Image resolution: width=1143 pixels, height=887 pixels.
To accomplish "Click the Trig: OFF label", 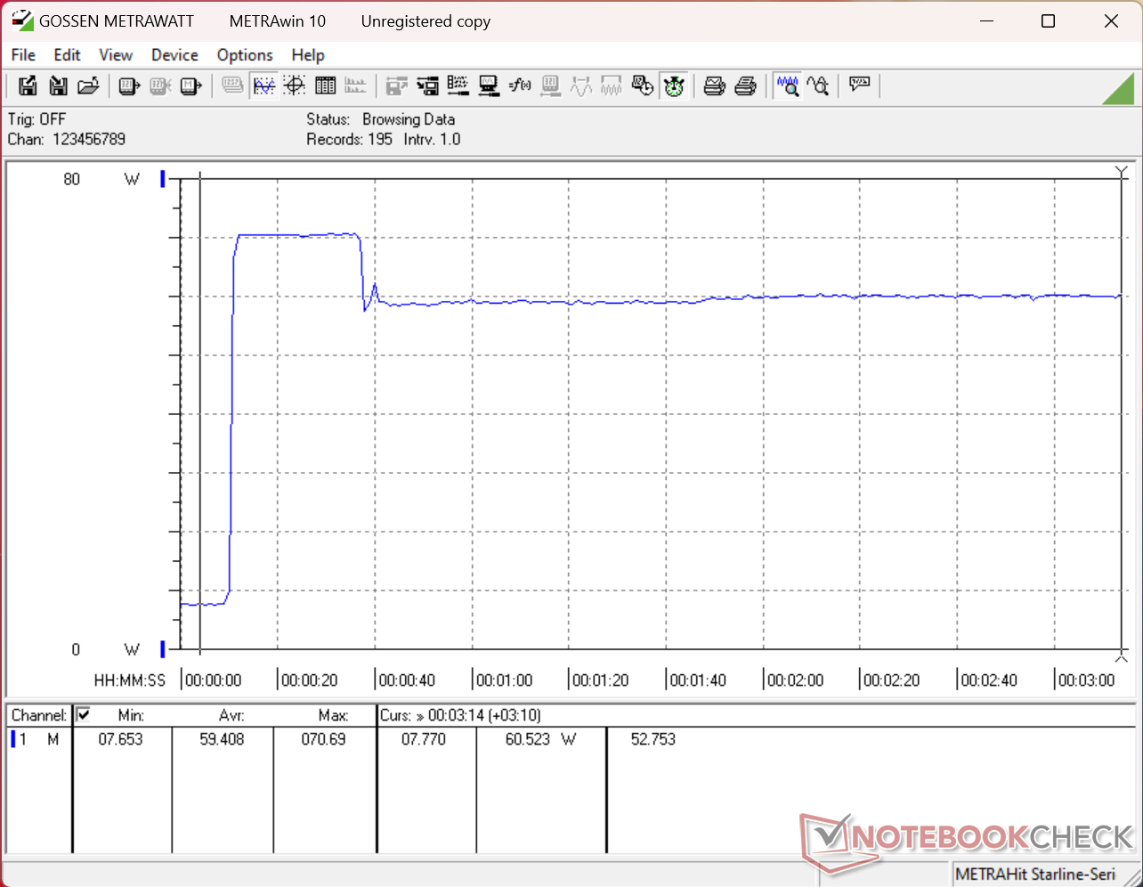I will click(x=36, y=118).
